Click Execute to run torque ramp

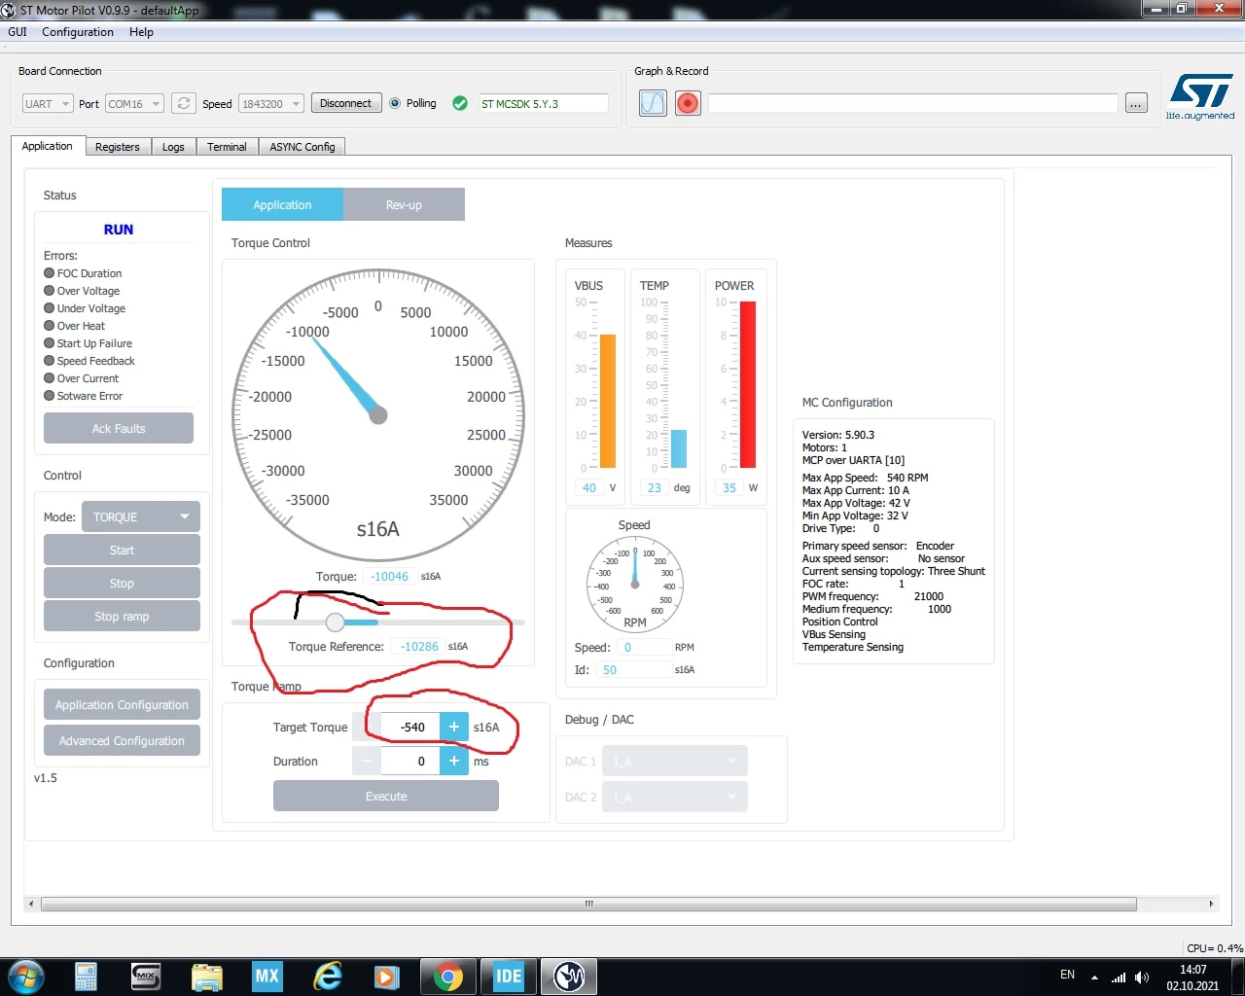(386, 796)
